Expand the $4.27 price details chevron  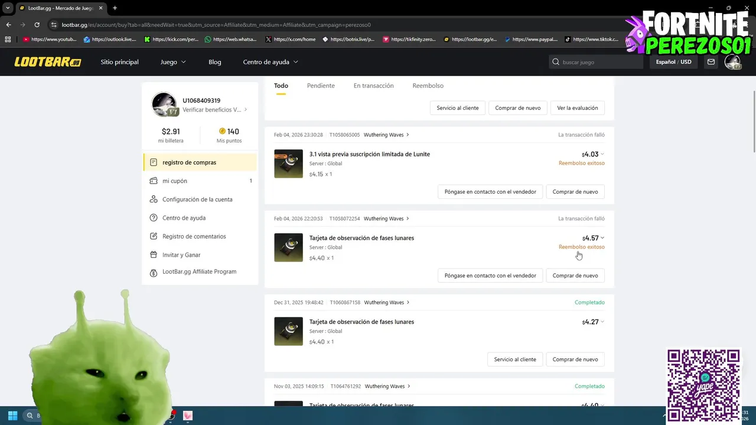click(602, 322)
